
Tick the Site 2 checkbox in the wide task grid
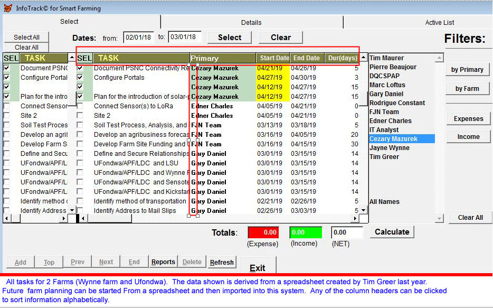(x=80, y=116)
